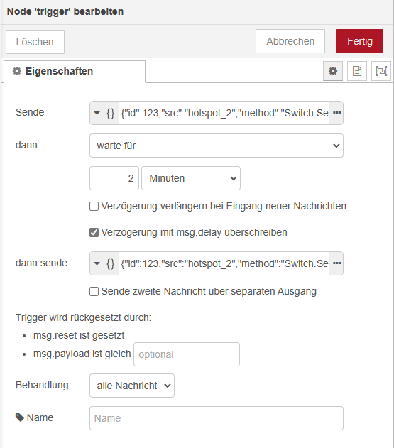This screenshot has height=448, width=394.
Task: Click the Fertig button
Action: pos(360,41)
